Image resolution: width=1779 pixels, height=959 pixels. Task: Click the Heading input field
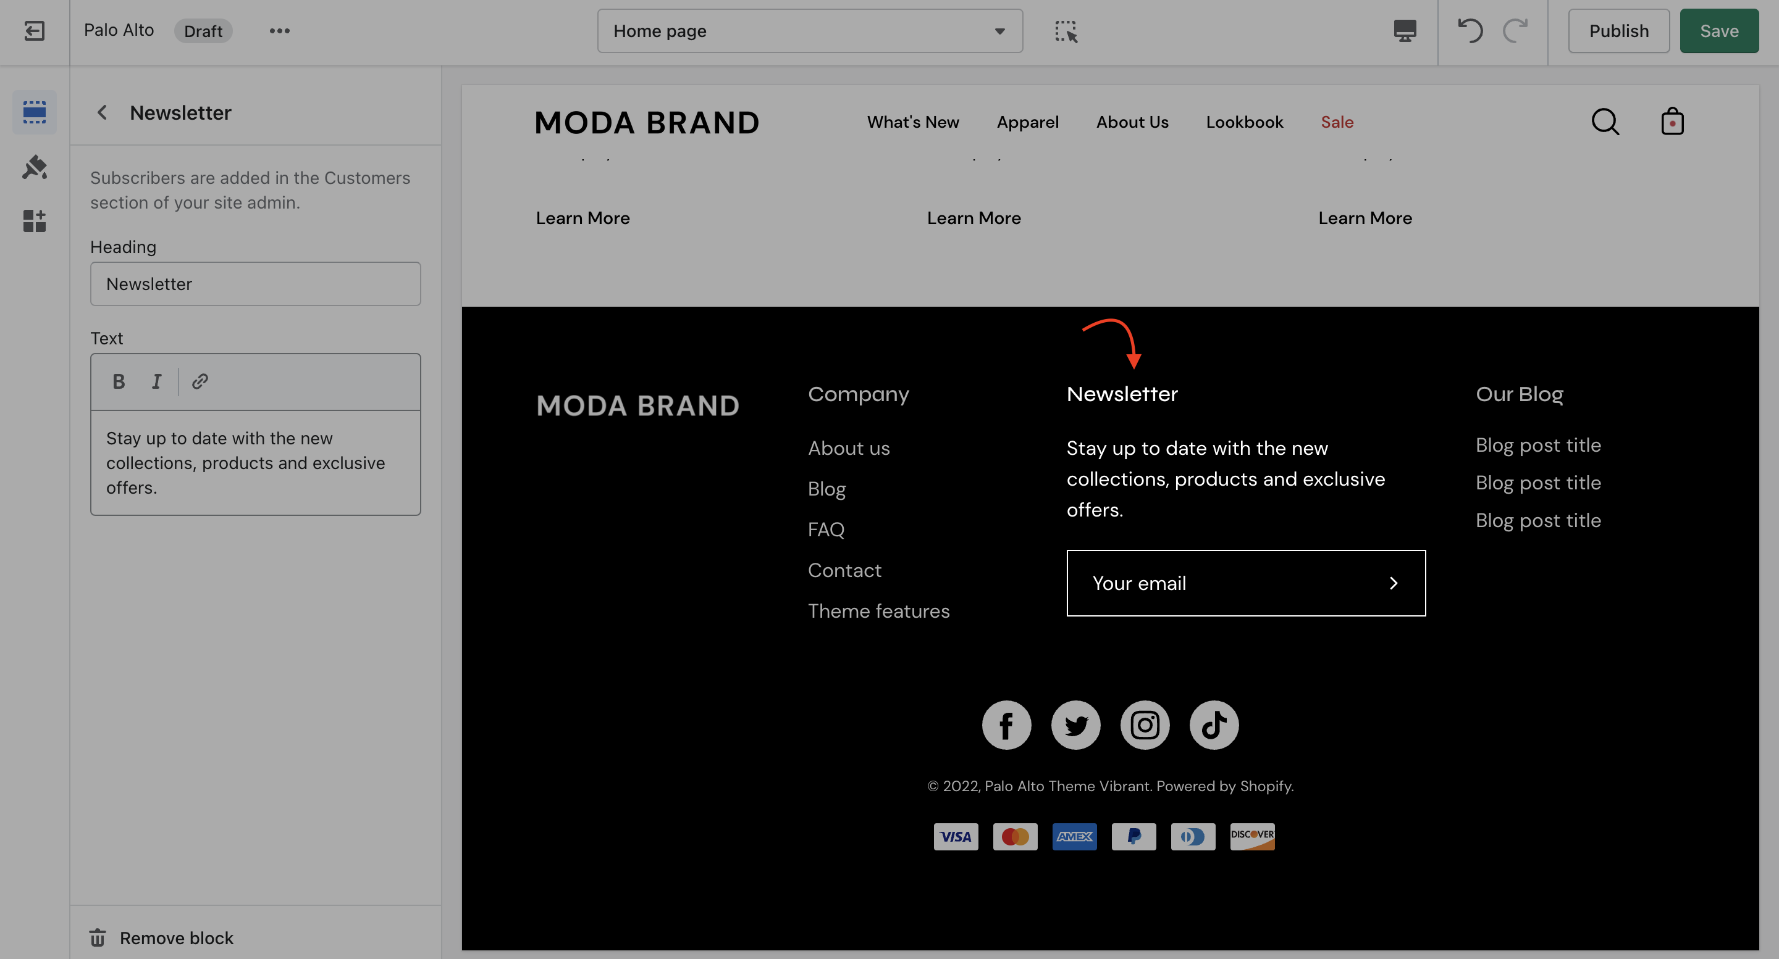(256, 283)
